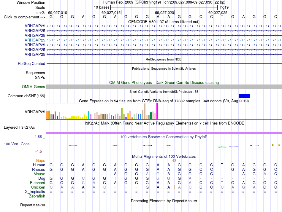Click the Layered H3K27Ac track label
The image size is (282, 212).
(19, 127)
